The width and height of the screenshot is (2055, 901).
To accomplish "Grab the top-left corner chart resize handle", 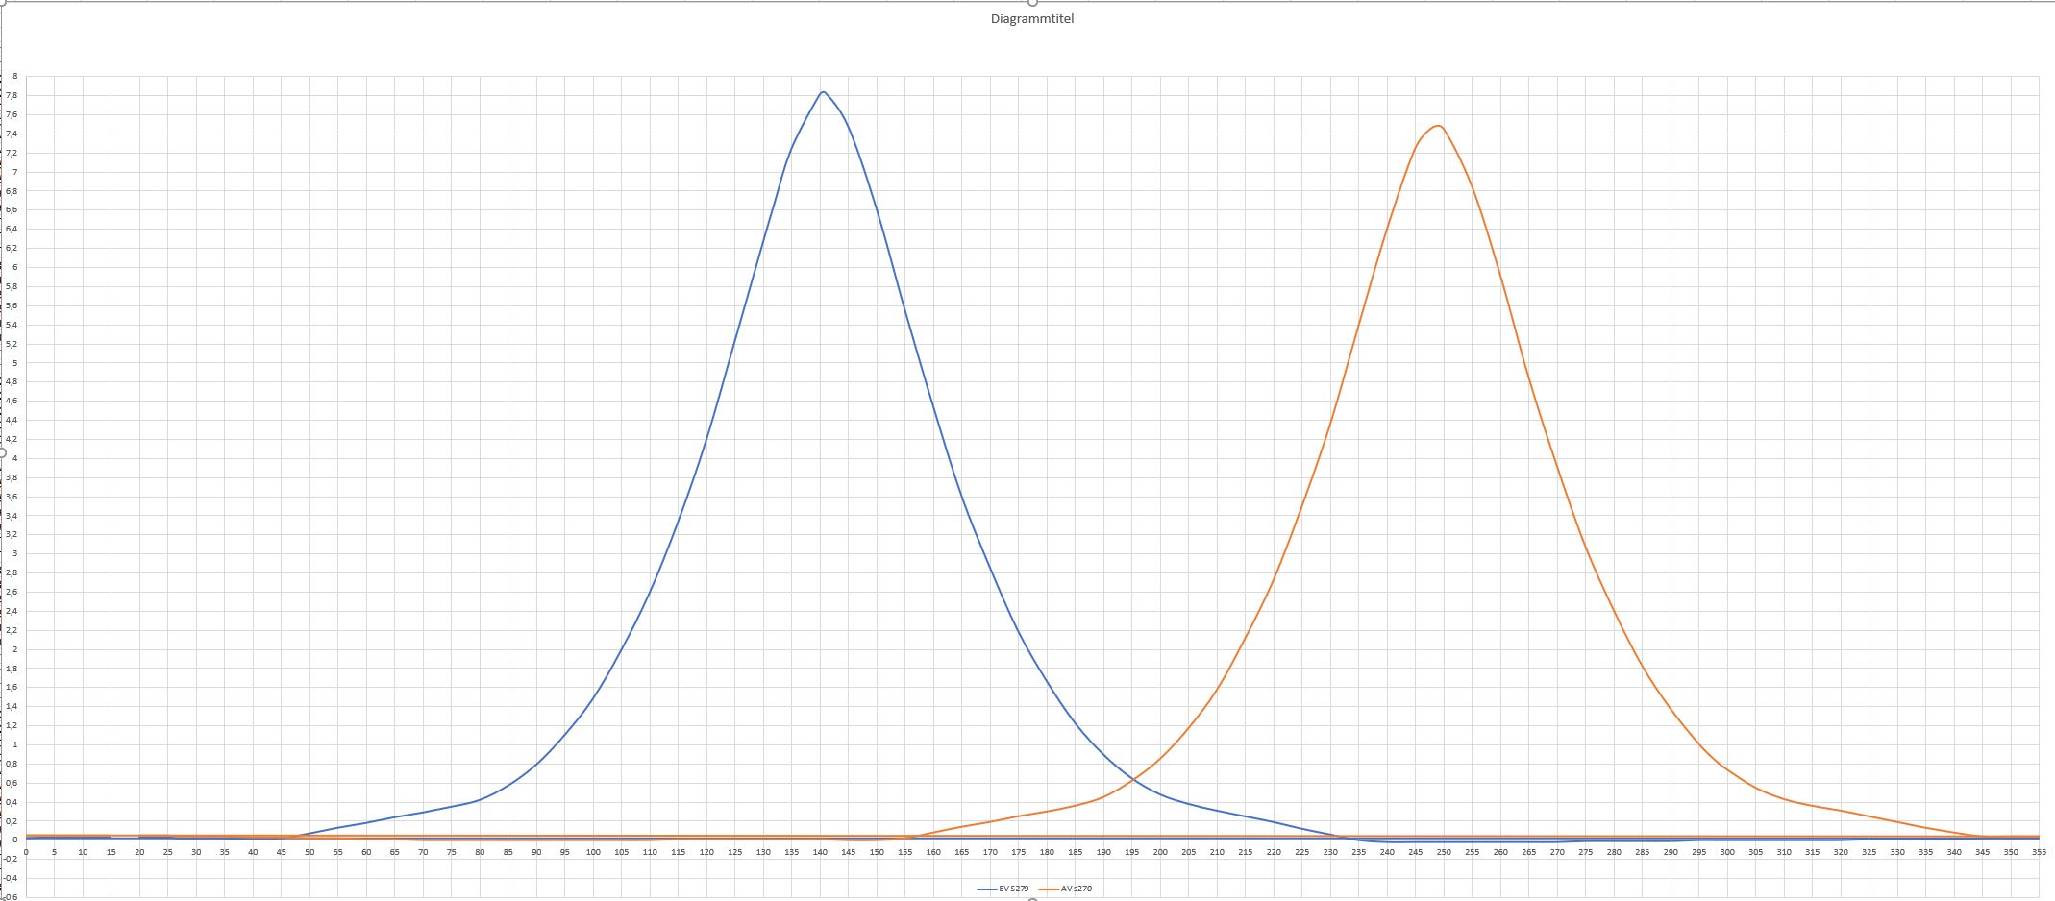I will pyautogui.click(x=2, y=2).
